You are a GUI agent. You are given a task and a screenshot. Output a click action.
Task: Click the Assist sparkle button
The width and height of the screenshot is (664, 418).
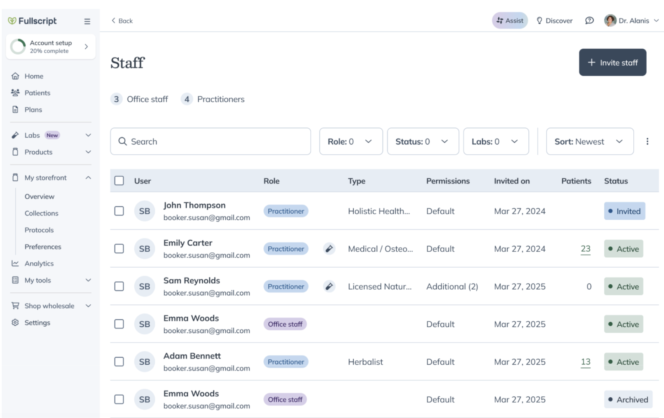click(509, 21)
